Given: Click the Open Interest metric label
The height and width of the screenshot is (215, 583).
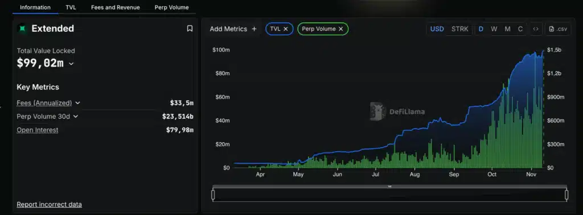Looking at the screenshot, I should point(38,130).
